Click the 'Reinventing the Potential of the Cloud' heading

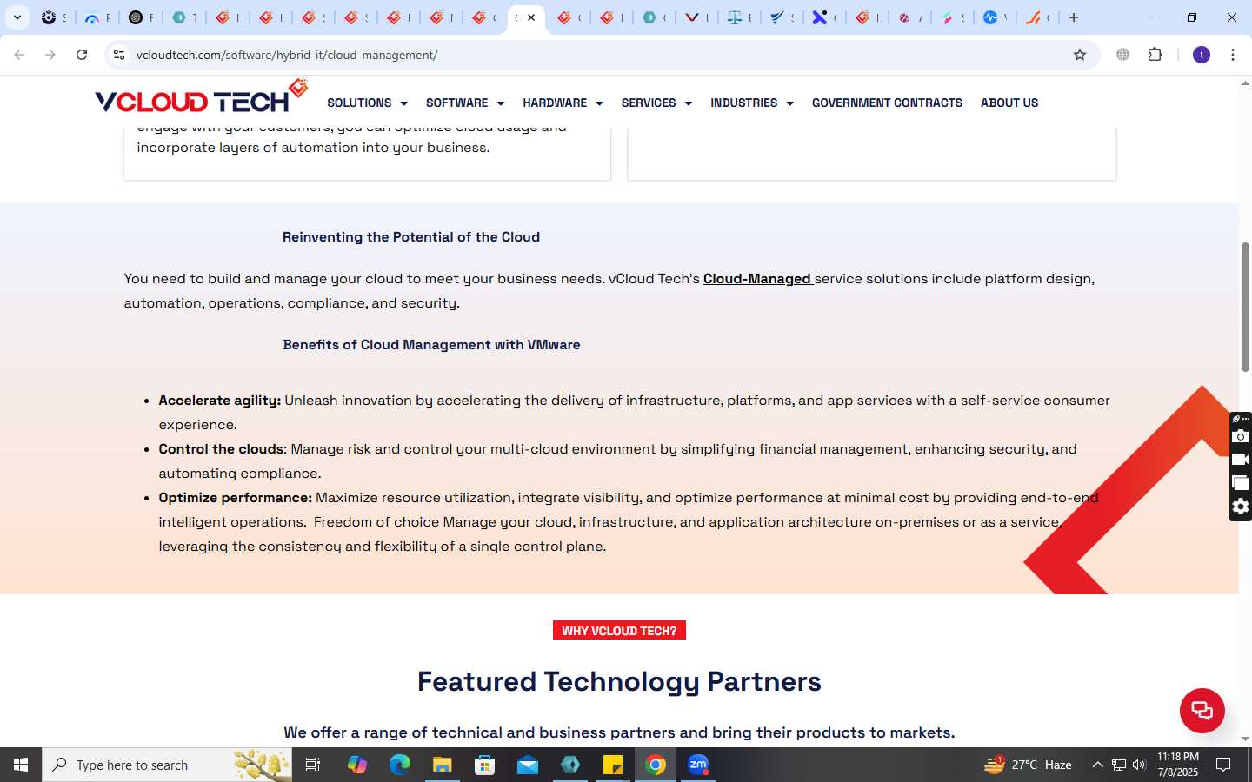click(x=411, y=237)
